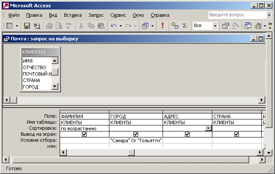275x174 pixels.
Task: Open the Undo history dropdown arrow
Action: 121,26
